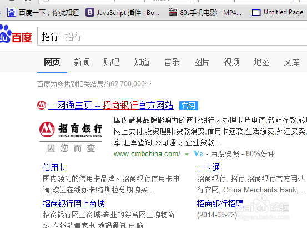307x228 pixels.
Task: Open the 80%好评 link
Action: click(x=260, y=154)
